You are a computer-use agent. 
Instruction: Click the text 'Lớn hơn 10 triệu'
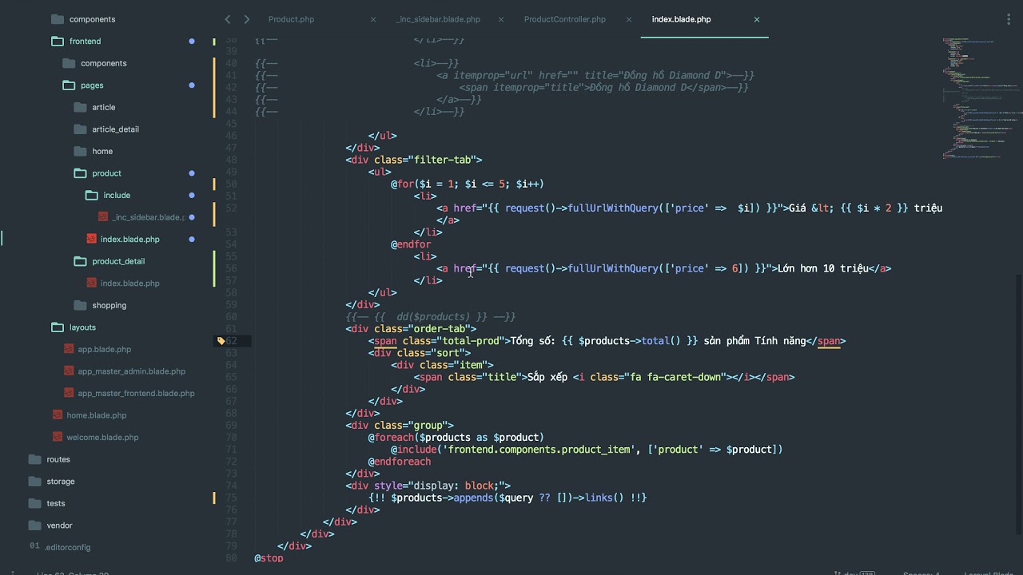pyautogui.click(x=822, y=268)
